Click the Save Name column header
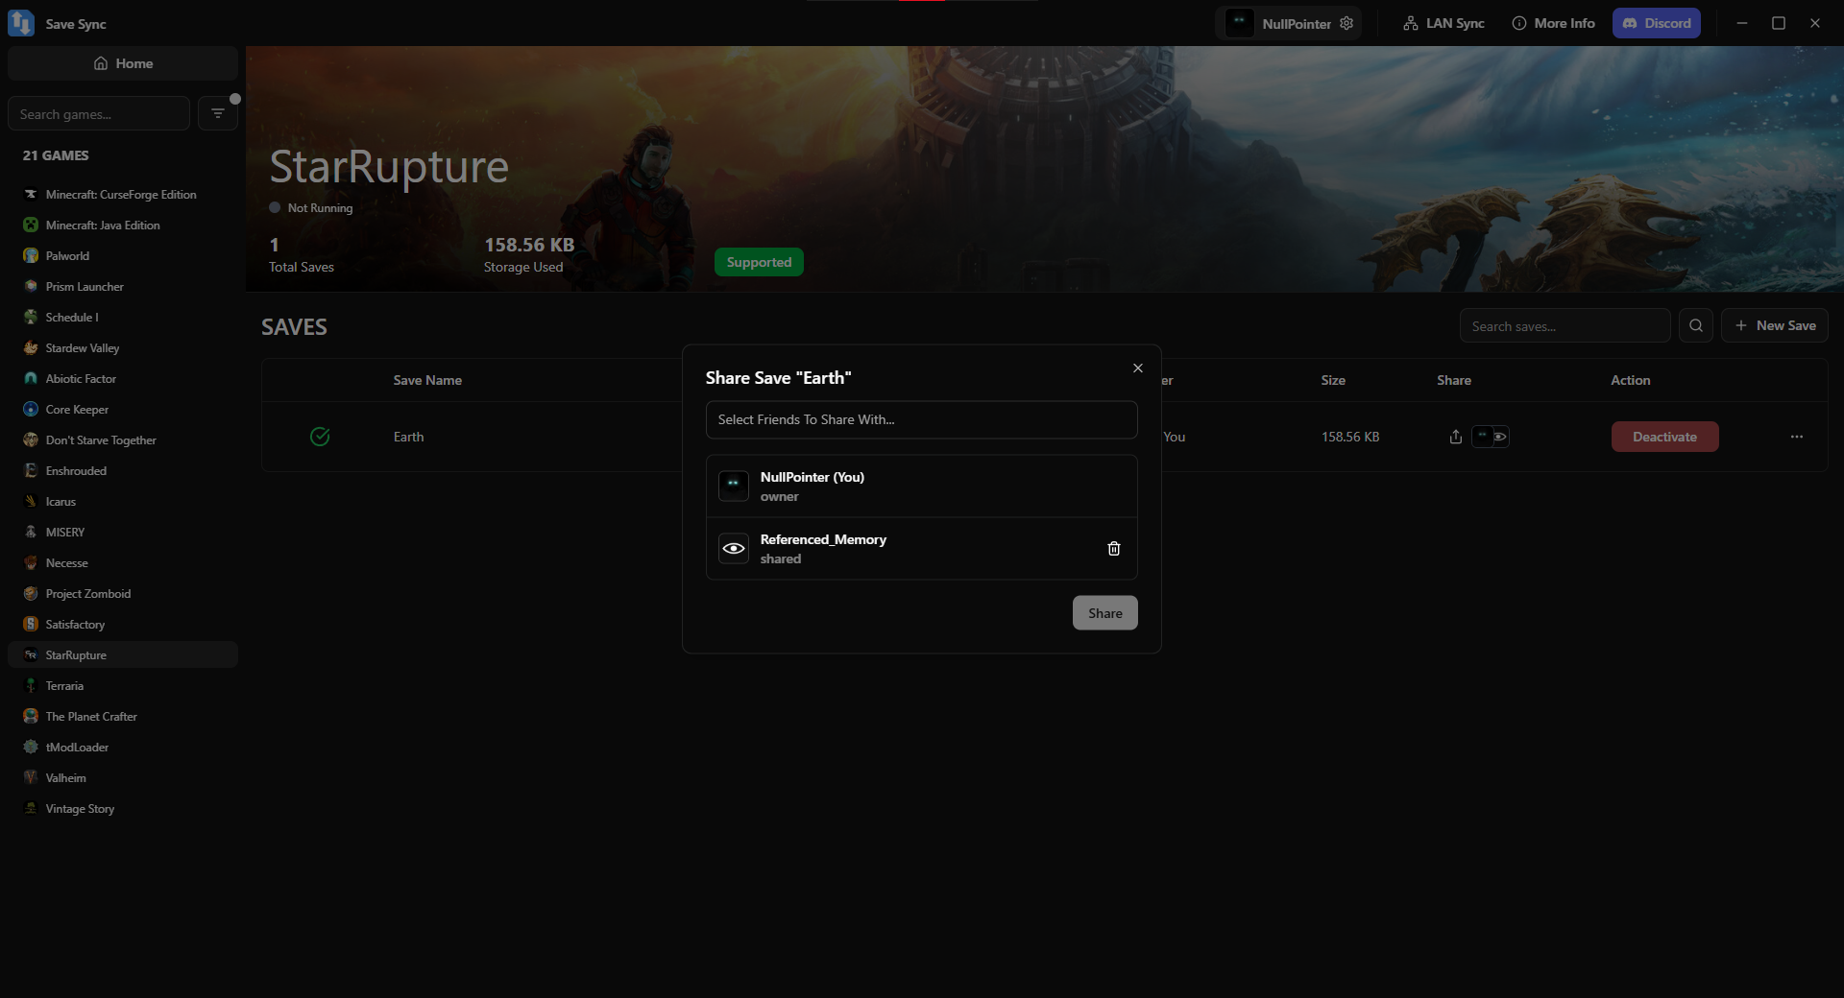This screenshot has height=998, width=1844. 427,381
